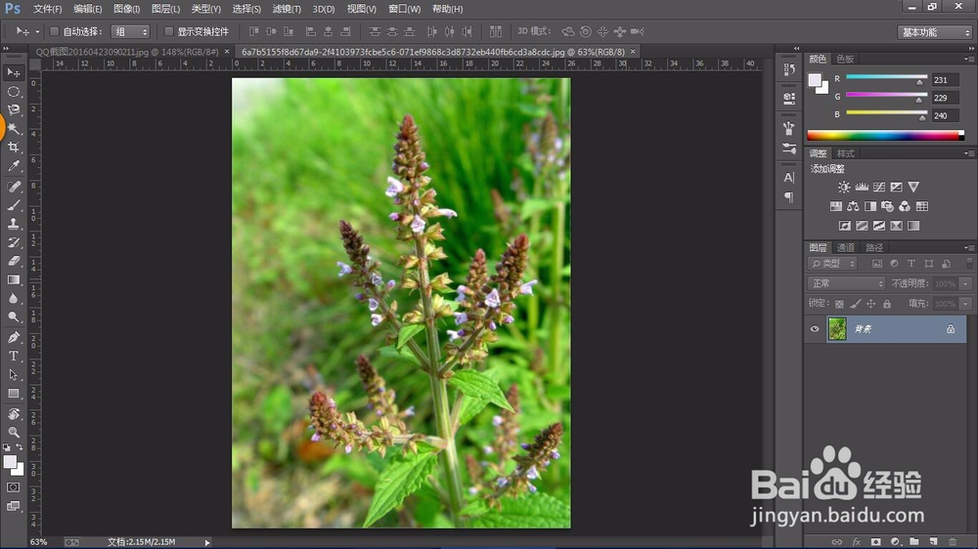This screenshot has height=549, width=978.
Task: Switch to the QQ截图20160423090211.jpg document tab
Action: pyautogui.click(x=126, y=52)
